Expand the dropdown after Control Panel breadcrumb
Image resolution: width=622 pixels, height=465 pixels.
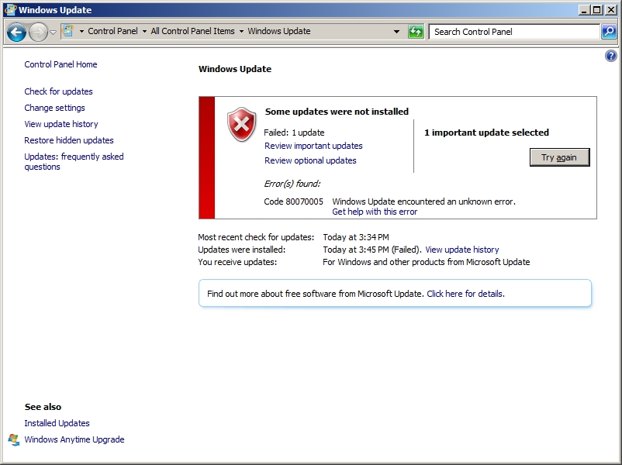(x=144, y=31)
